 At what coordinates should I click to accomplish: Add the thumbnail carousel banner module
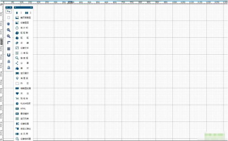(x=23, y=88)
